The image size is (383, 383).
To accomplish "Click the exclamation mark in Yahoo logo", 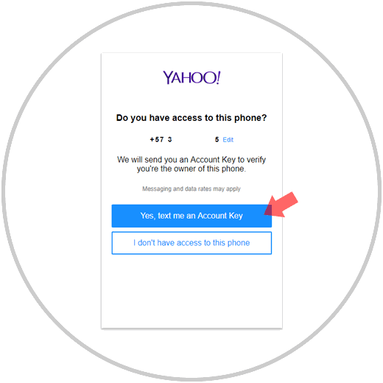I will 218,77.
